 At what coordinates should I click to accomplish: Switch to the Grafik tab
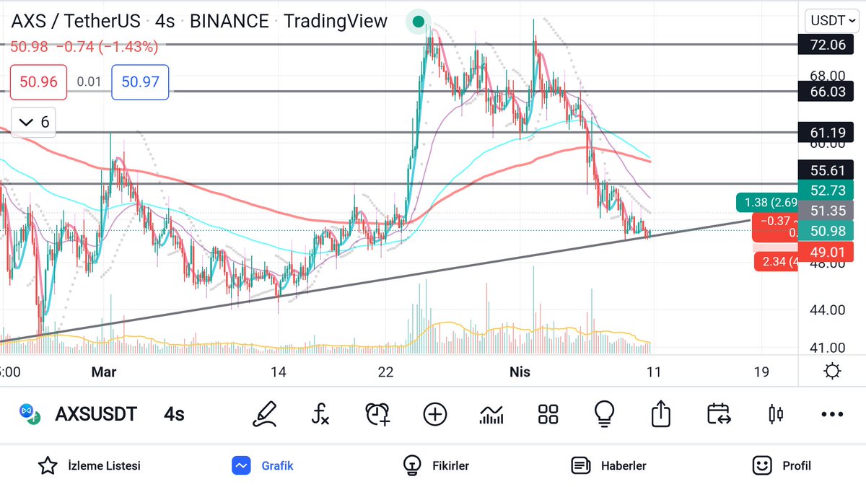pyautogui.click(x=263, y=465)
